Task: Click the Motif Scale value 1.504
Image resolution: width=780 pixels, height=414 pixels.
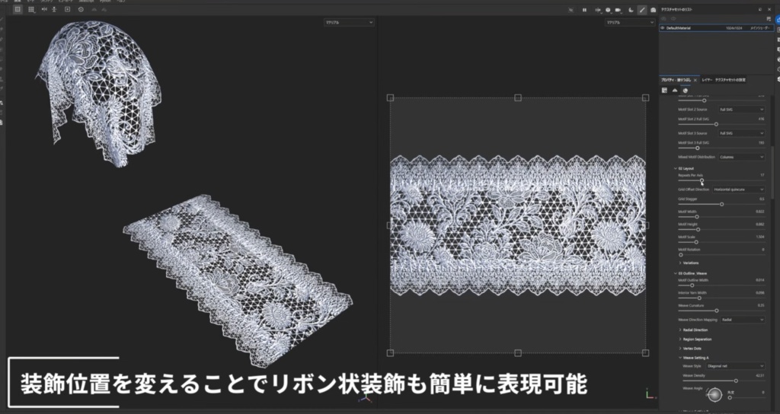Action: [759, 237]
